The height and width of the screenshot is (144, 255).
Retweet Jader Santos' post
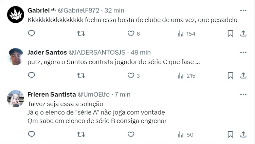(81, 76)
